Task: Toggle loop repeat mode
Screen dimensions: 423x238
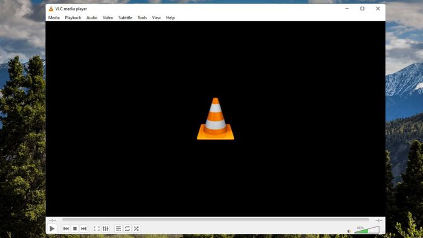Action: pyautogui.click(x=128, y=228)
